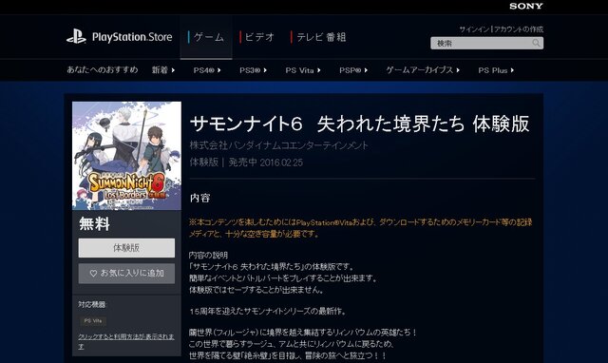The height and width of the screenshot is (363, 608).
Task: Click the 内容 section heading
Action: point(200,199)
